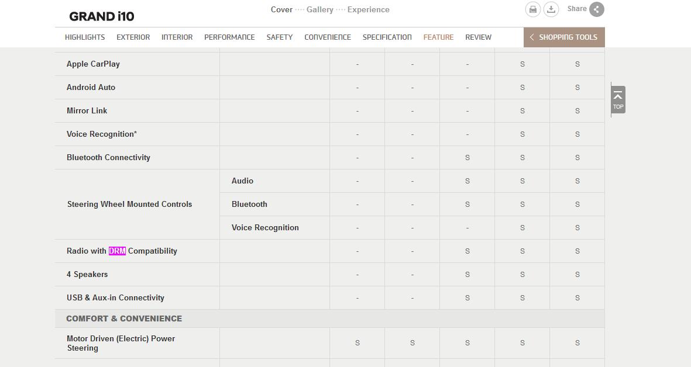Click the Share text label
Viewport: 691px width, 367px height.
(577, 9)
